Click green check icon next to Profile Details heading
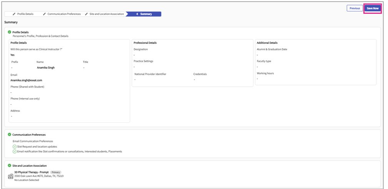 (x=10, y=32)
